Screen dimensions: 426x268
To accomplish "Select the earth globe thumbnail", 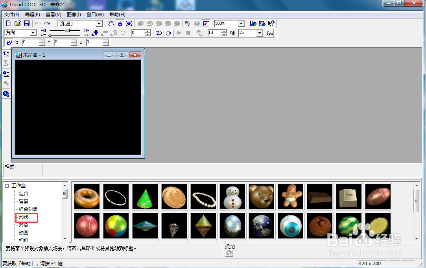I will click(262, 226).
